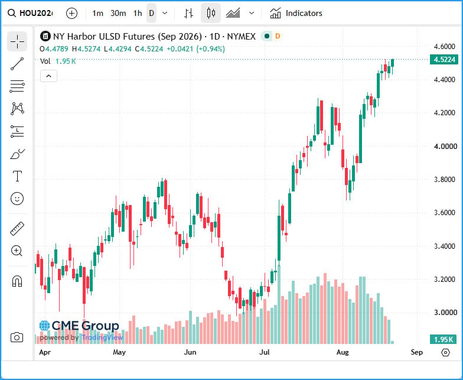The height and width of the screenshot is (380, 463).
Task: Click the 4.5224 current price label
Action: (x=444, y=59)
